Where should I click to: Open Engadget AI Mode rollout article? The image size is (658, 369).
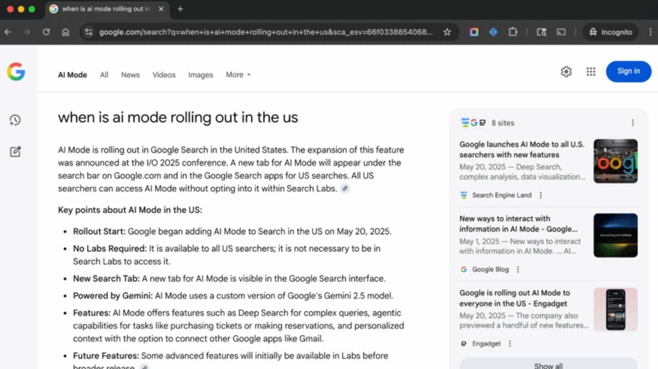point(515,298)
